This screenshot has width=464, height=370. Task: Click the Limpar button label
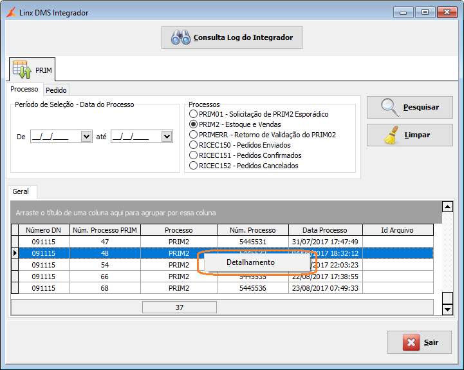point(417,135)
